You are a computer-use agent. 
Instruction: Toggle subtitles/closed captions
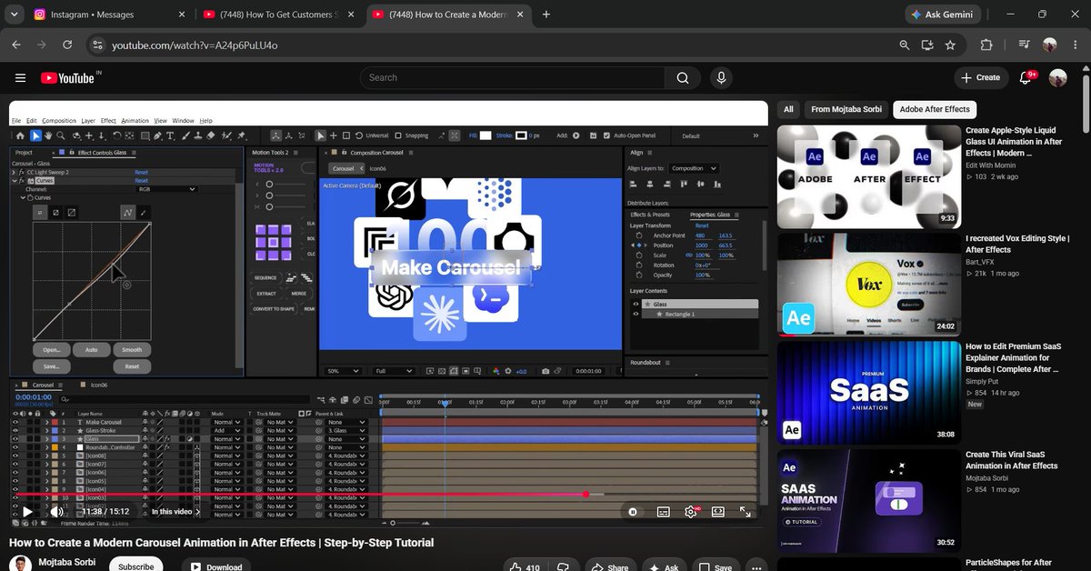[x=664, y=512]
